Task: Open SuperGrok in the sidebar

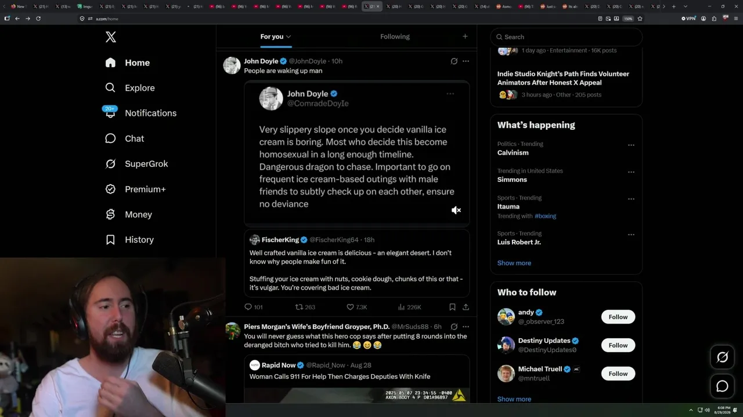Action: pyautogui.click(x=136, y=164)
